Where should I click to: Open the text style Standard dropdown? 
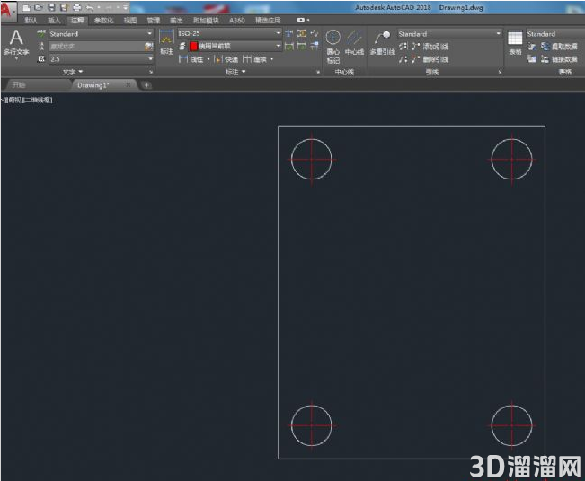point(102,34)
